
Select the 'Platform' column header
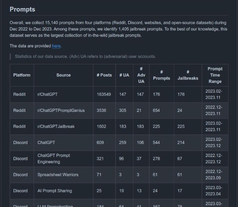22,75
